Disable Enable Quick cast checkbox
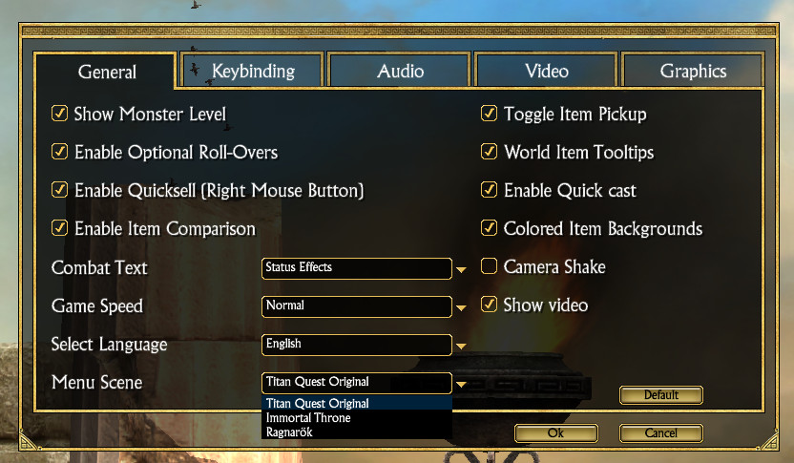The height and width of the screenshot is (463, 794). [x=489, y=190]
